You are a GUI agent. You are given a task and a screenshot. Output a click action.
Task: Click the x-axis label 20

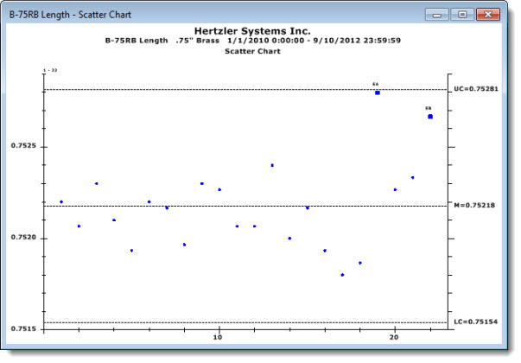[x=395, y=339]
